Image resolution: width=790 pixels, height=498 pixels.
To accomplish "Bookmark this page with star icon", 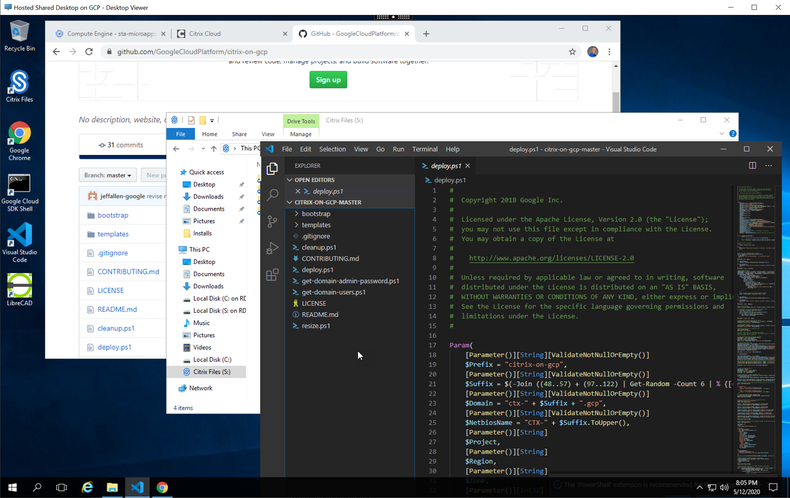I will [x=572, y=52].
